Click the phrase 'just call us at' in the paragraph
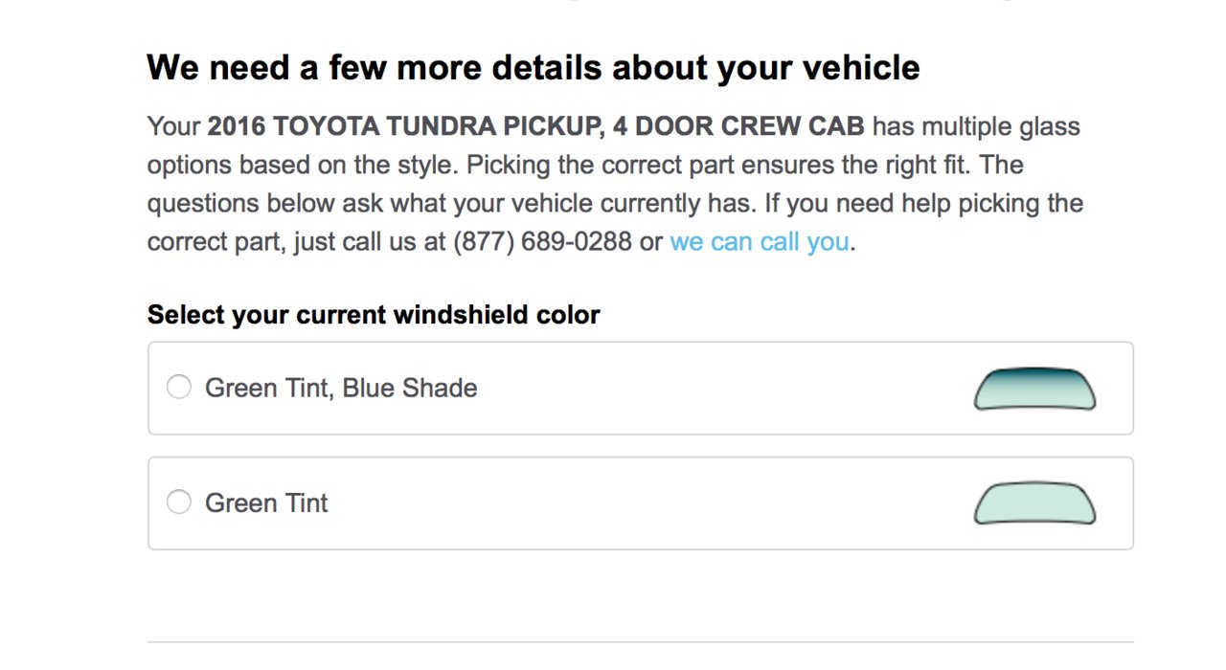Image resolution: width=1226 pixels, height=670 pixels. coord(369,242)
